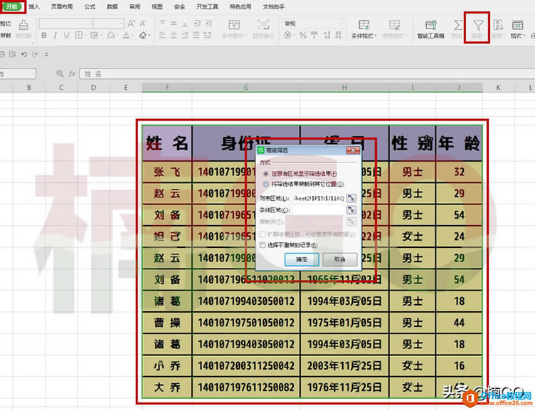Screen dimensions: 535x411
Task: Click the Wrap Text icon
Action: point(263,25)
